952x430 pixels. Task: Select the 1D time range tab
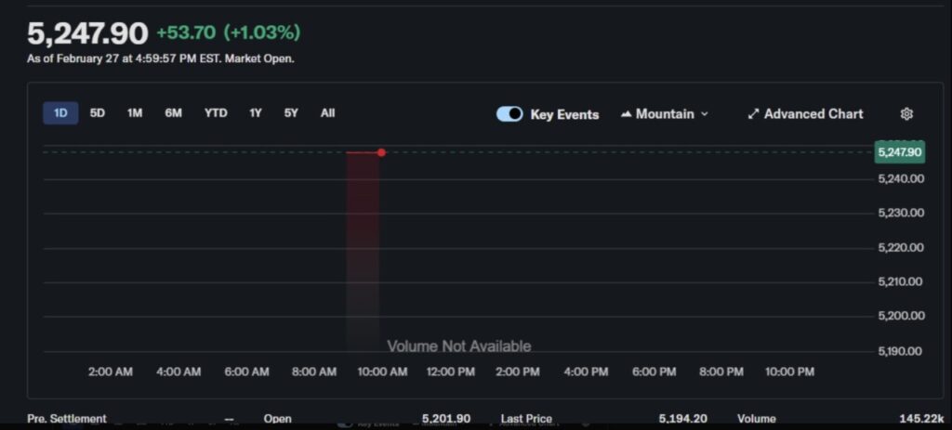pos(60,113)
